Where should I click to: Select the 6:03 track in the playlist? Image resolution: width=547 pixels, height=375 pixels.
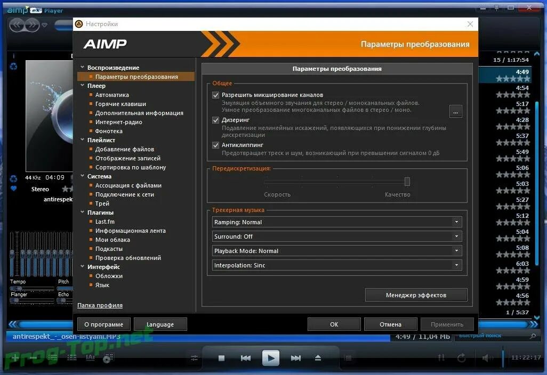point(504,267)
